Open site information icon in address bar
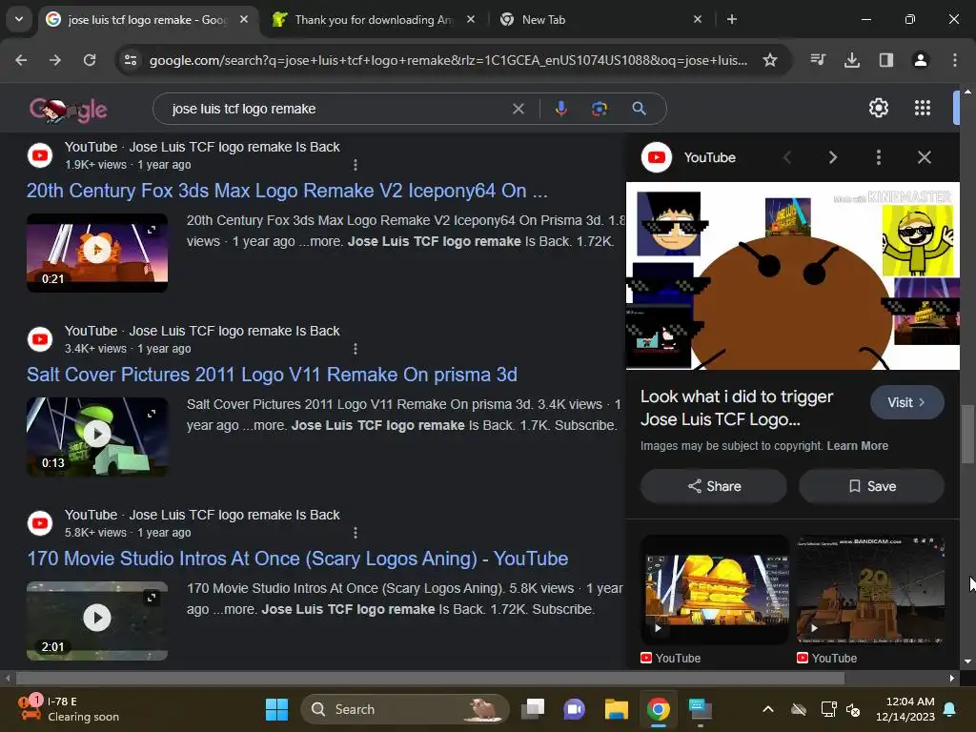 click(x=131, y=60)
